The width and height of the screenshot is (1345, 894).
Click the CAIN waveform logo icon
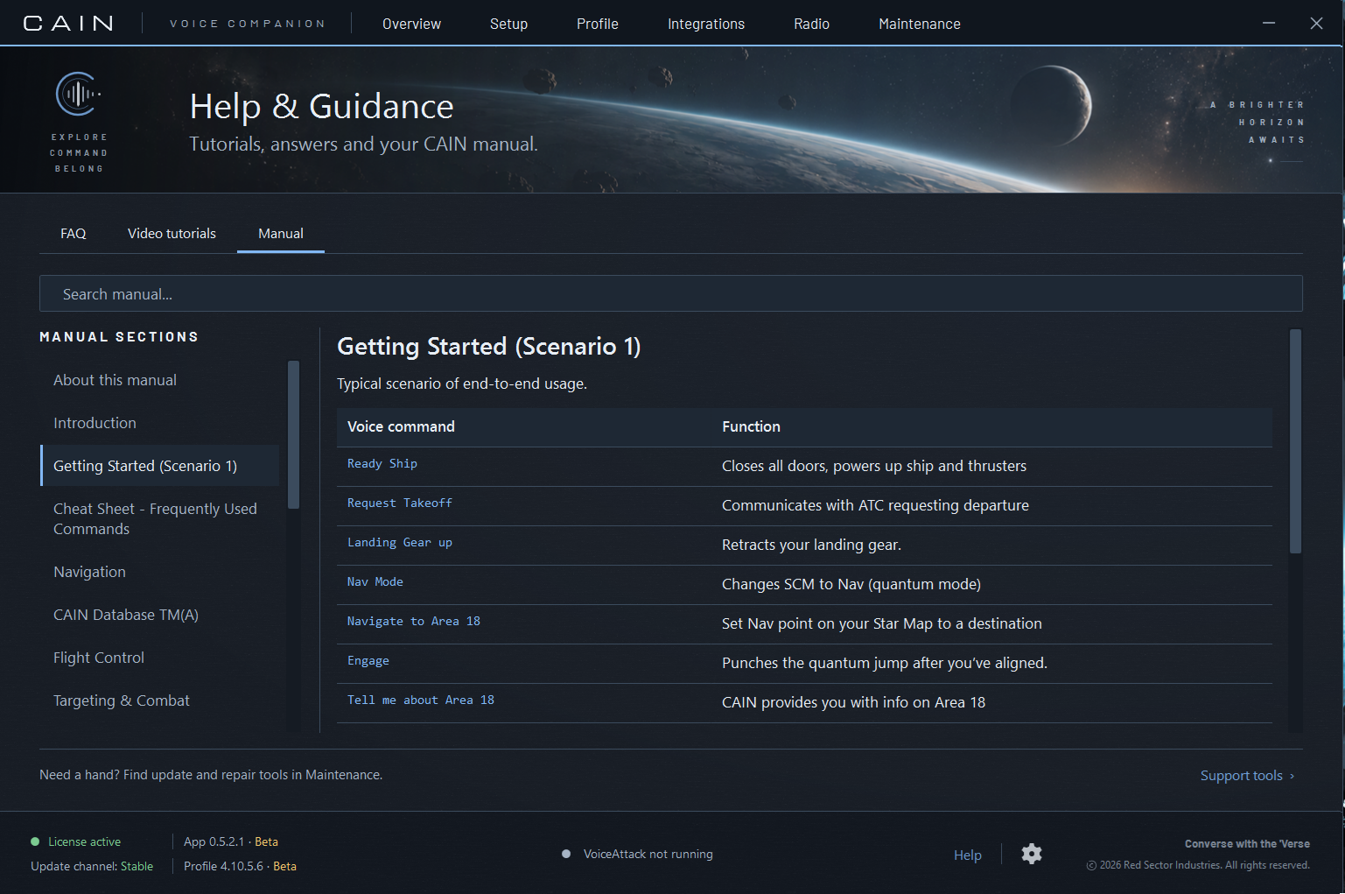point(79,94)
